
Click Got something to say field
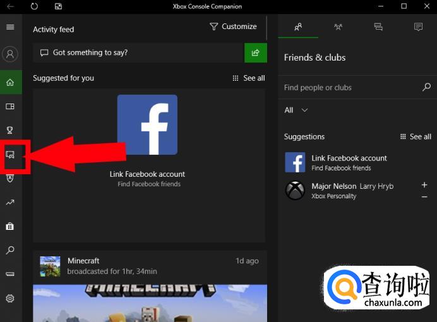(x=138, y=52)
